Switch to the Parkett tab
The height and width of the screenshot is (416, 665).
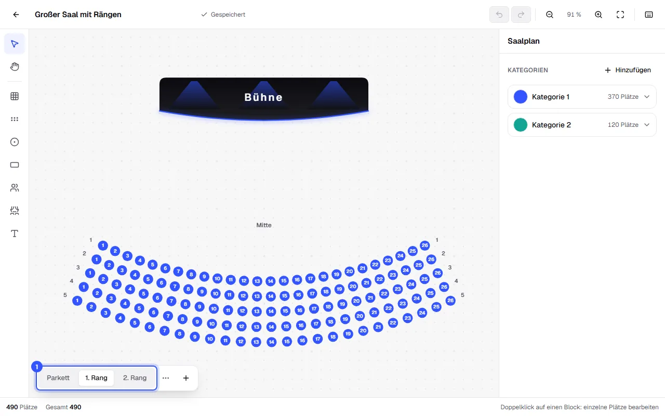(x=58, y=378)
